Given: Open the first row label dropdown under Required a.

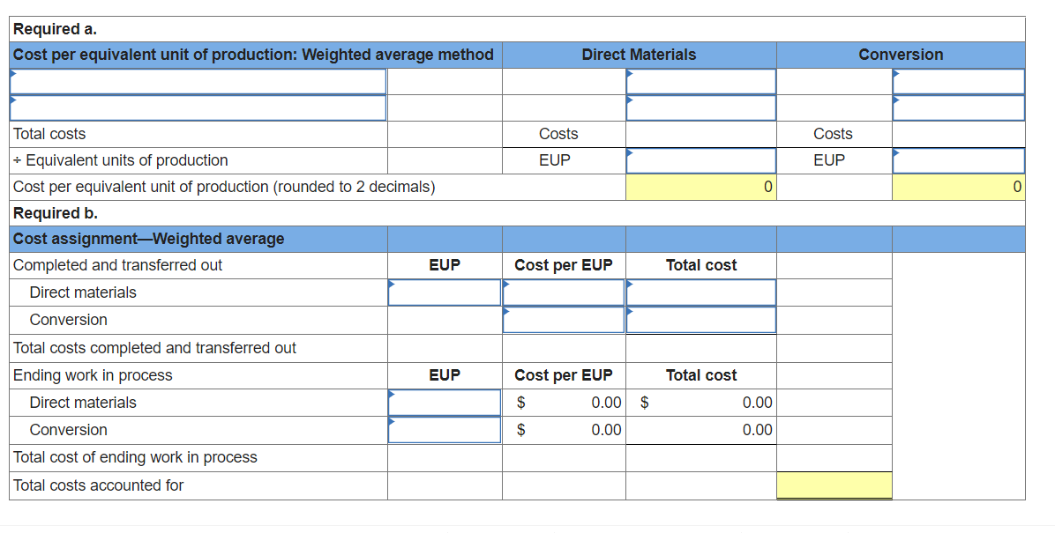Looking at the screenshot, I should (x=198, y=81).
